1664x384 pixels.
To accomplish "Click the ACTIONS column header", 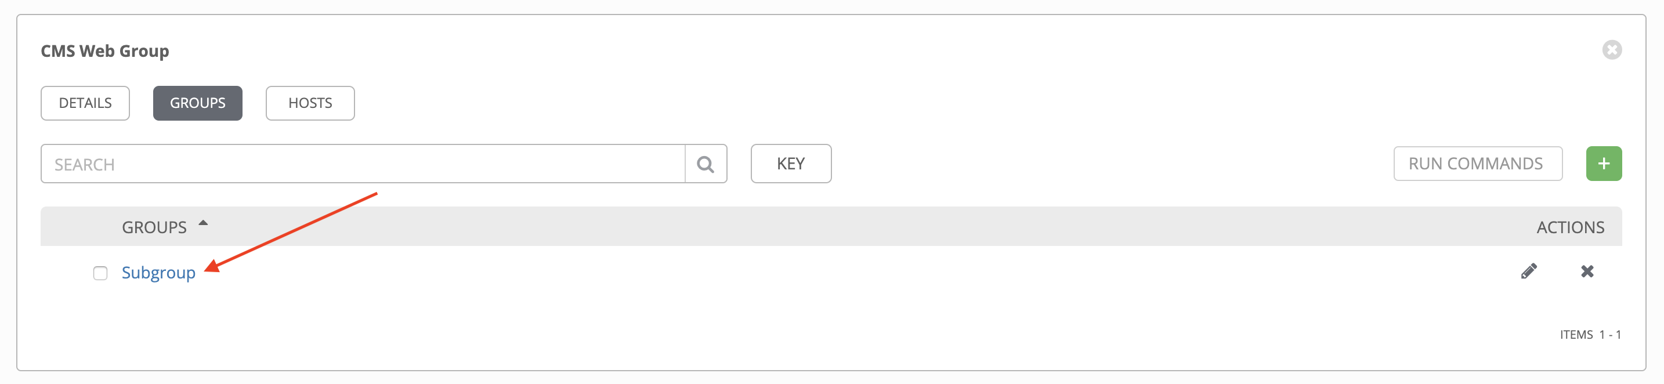I will point(1569,227).
